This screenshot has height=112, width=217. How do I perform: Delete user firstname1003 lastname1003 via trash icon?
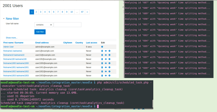102,75
